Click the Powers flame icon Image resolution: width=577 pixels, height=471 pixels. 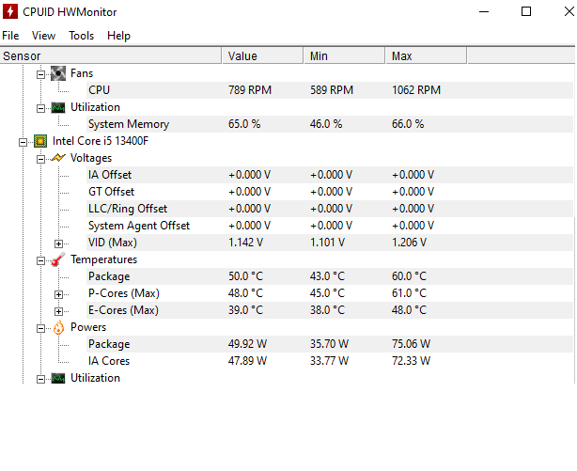point(58,327)
